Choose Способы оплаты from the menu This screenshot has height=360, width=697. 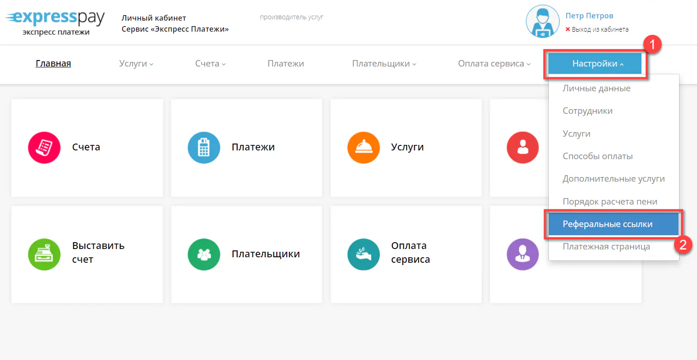597,156
